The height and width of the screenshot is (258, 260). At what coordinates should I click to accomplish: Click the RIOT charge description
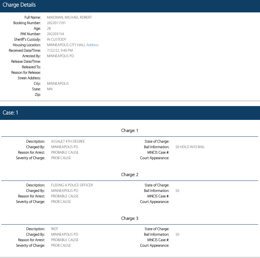(x=55, y=229)
